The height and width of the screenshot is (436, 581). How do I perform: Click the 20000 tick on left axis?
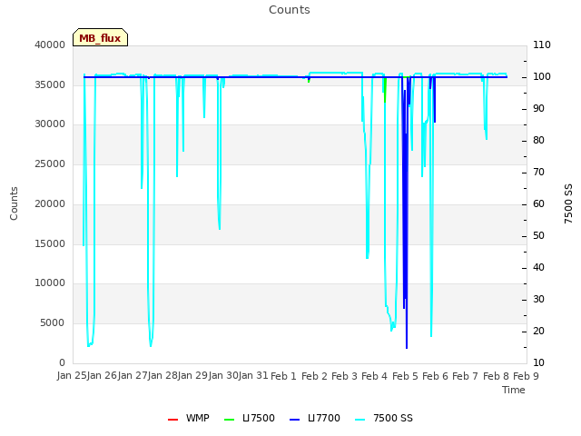50,203
